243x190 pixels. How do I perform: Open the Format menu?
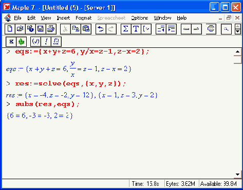(x=84, y=18)
